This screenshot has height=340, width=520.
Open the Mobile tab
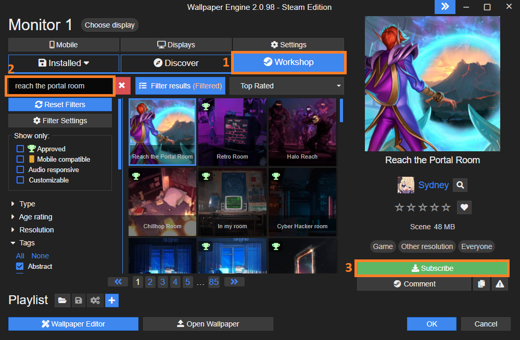(64, 45)
